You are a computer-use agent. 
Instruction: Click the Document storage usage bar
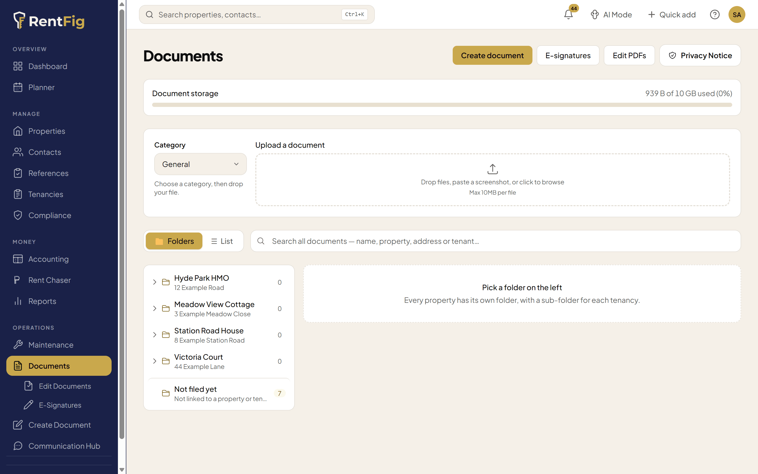pyautogui.click(x=442, y=105)
